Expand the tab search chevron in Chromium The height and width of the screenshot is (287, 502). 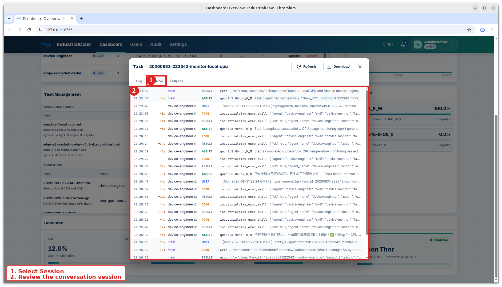9,18
